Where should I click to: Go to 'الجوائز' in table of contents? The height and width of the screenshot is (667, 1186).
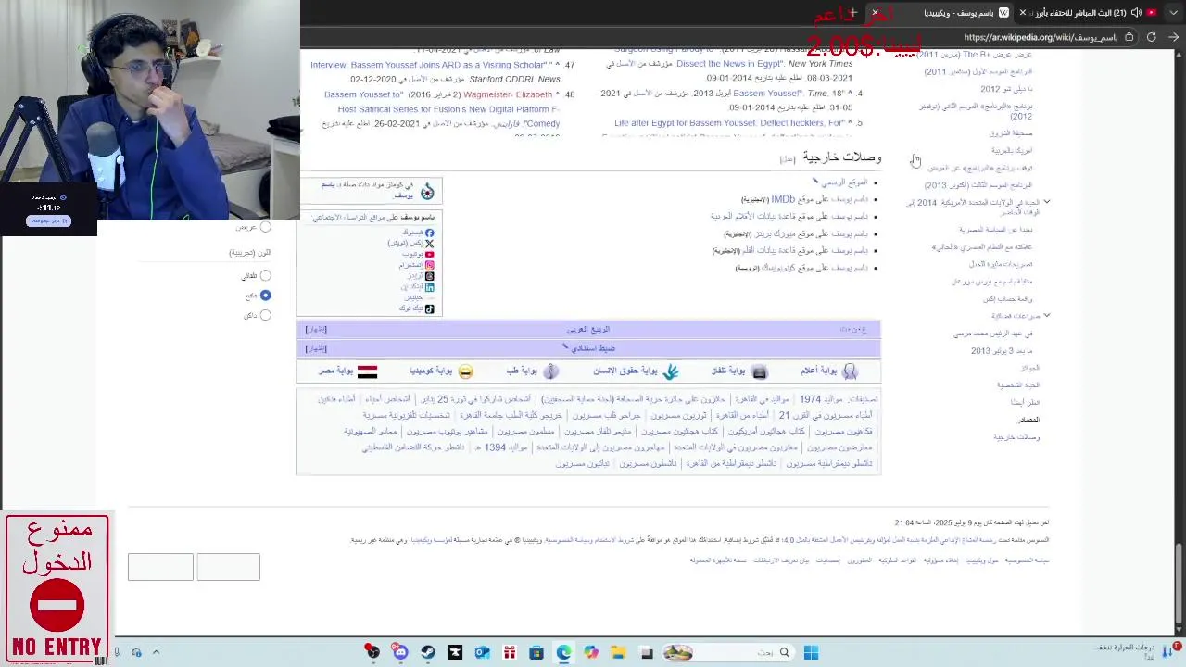pyautogui.click(x=1029, y=368)
